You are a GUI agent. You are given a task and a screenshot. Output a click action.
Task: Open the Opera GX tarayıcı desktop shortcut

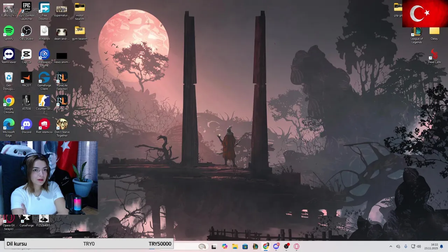9,222
